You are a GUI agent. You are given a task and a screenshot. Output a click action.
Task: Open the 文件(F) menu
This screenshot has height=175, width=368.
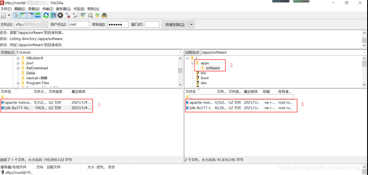(6, 9)
